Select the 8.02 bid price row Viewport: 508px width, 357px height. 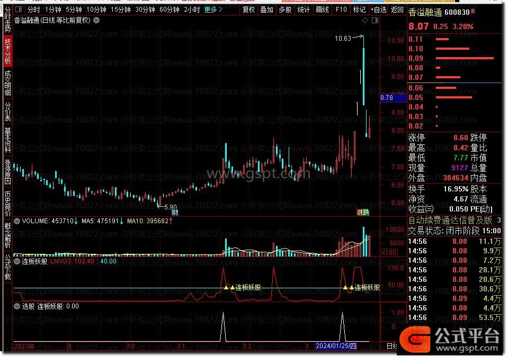pyautogui.click(x=454, y=126)
